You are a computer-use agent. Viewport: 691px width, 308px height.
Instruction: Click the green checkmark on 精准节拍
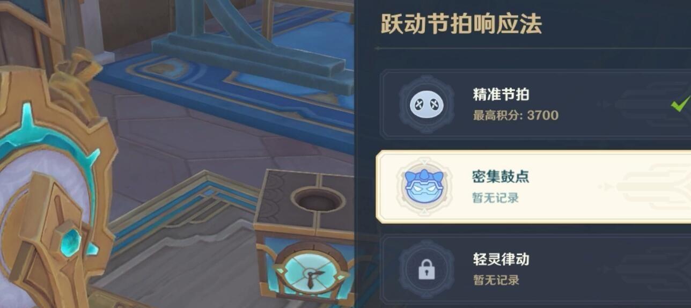pos(680,104)
